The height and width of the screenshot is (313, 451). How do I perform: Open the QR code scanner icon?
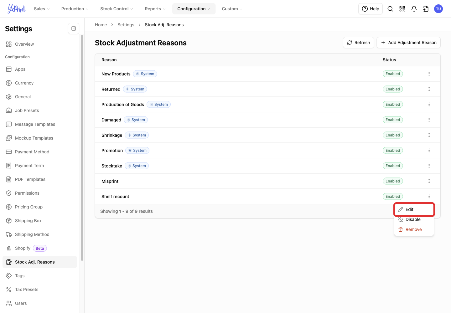402,9
